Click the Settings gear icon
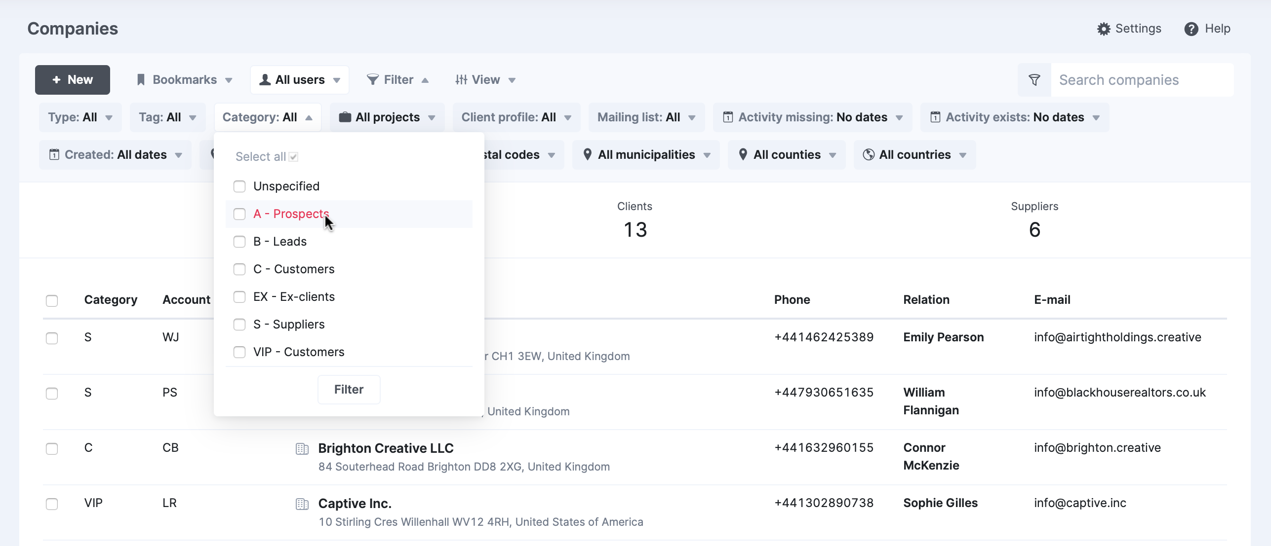 click(1104, 29)
